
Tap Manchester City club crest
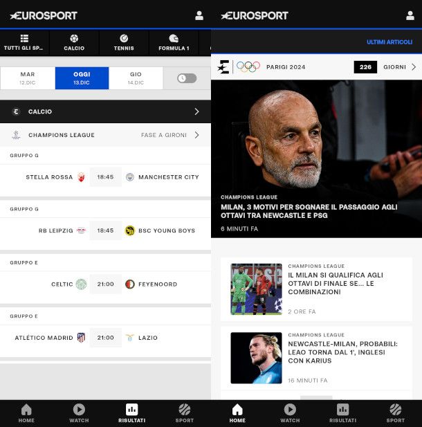tap(130, 177)
